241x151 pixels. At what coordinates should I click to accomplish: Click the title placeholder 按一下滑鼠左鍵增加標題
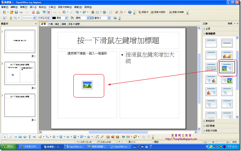point(118,40)
